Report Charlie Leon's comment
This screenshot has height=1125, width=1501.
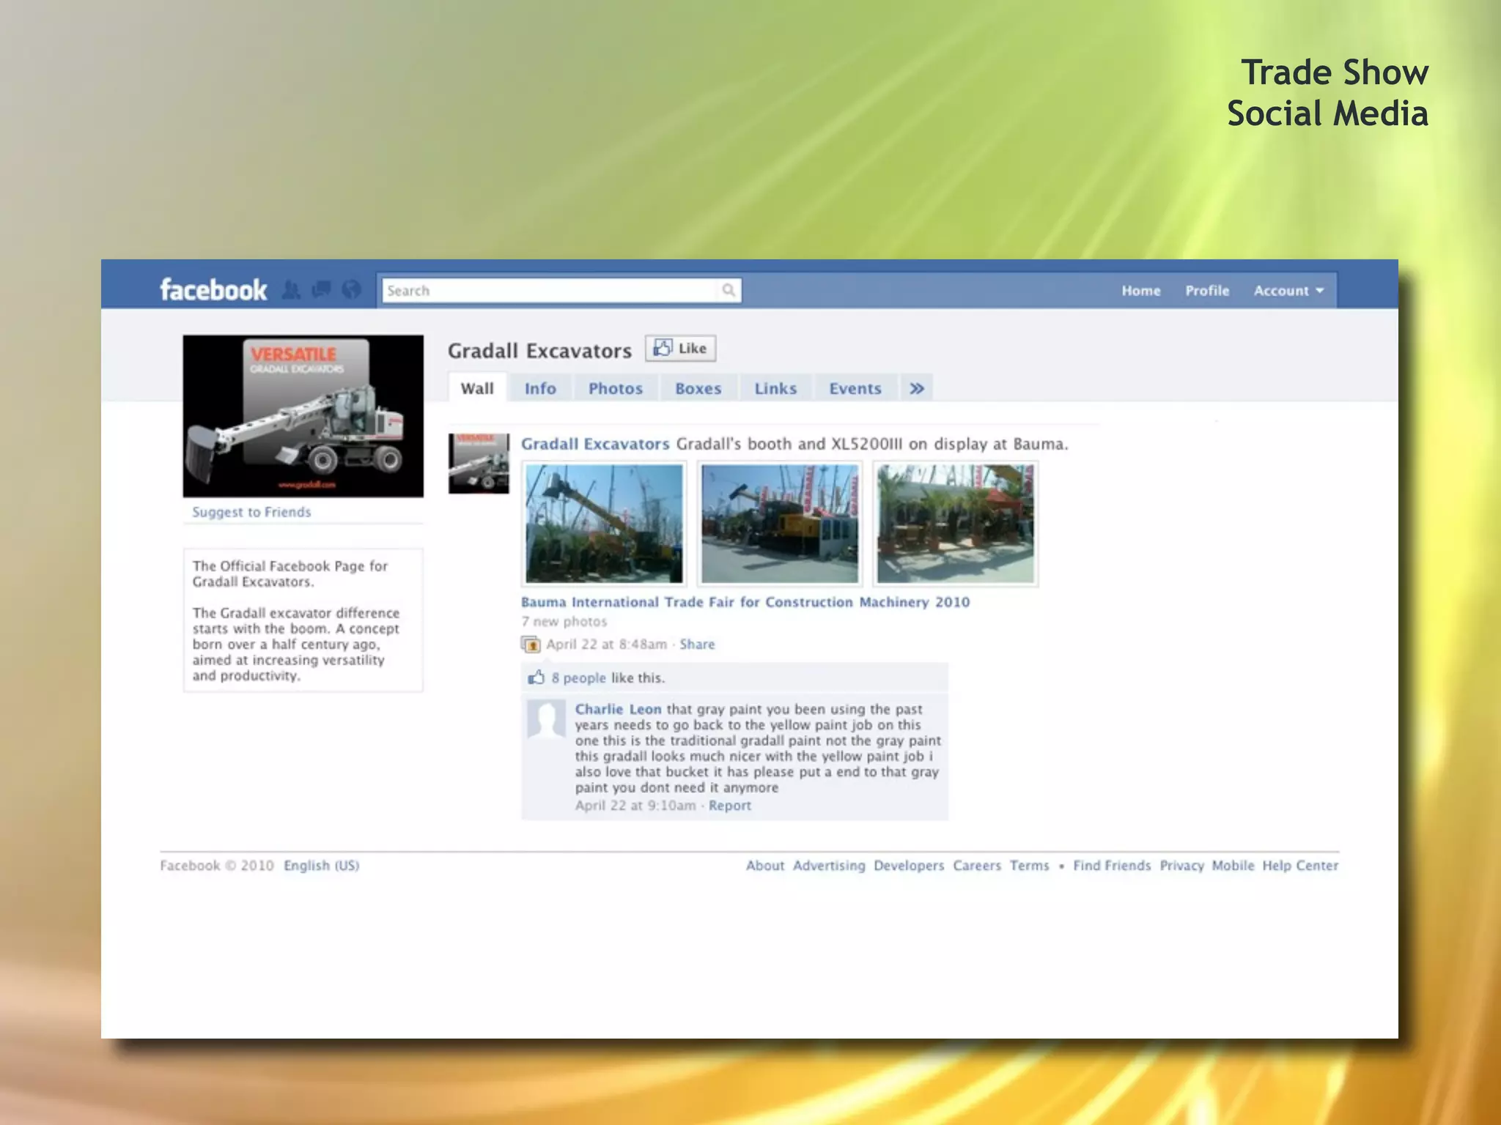tap(729, 806)
